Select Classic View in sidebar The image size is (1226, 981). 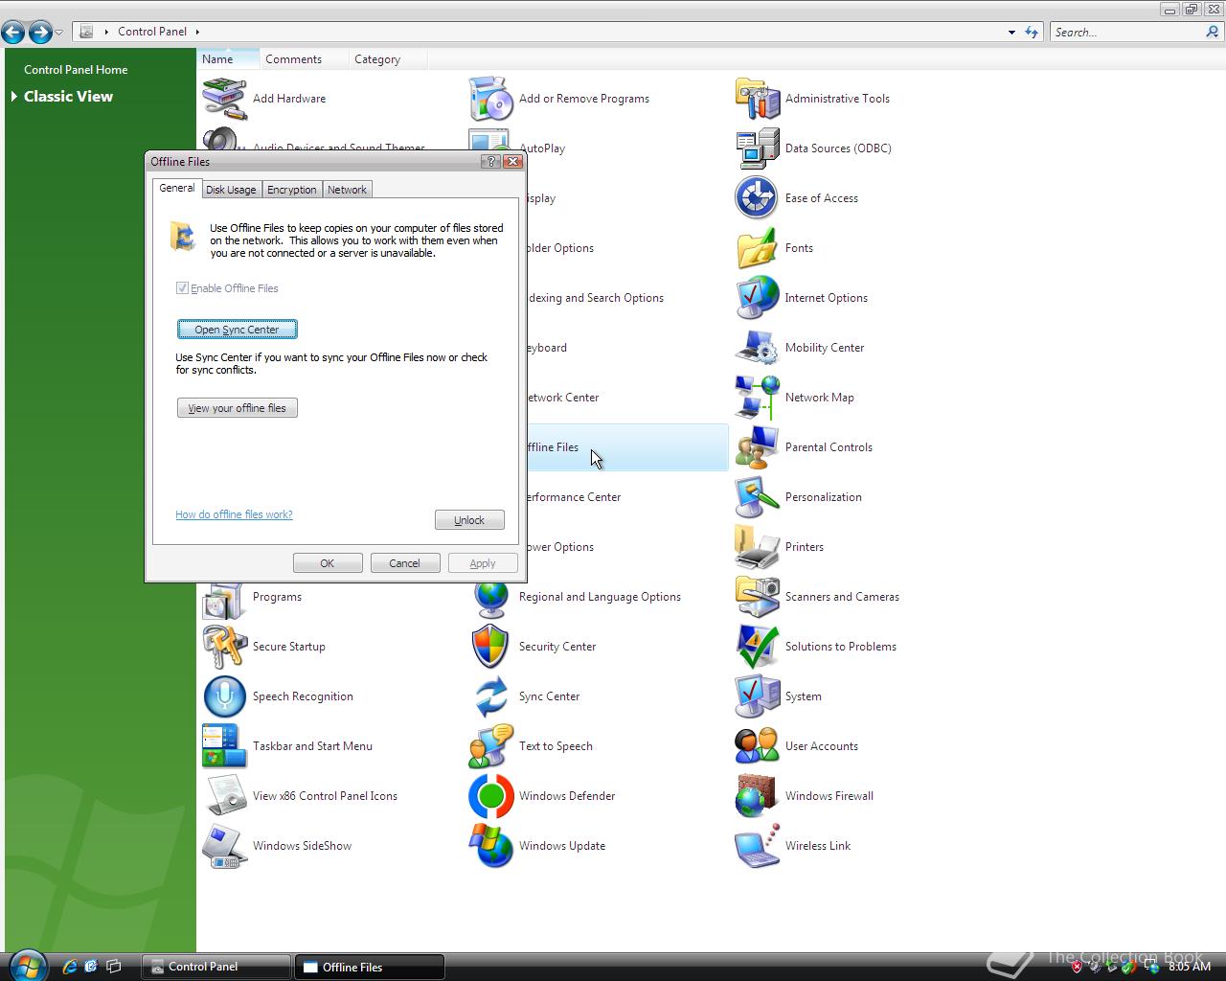(68, 97)
